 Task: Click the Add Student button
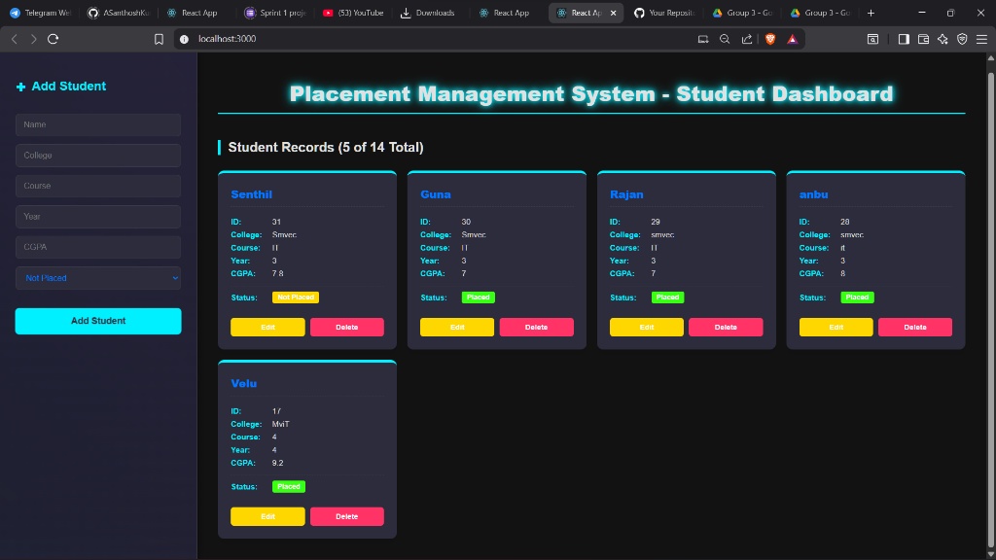[97, 321]
